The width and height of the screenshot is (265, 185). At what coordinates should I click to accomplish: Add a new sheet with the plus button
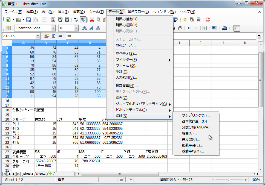tap(51, 174)
